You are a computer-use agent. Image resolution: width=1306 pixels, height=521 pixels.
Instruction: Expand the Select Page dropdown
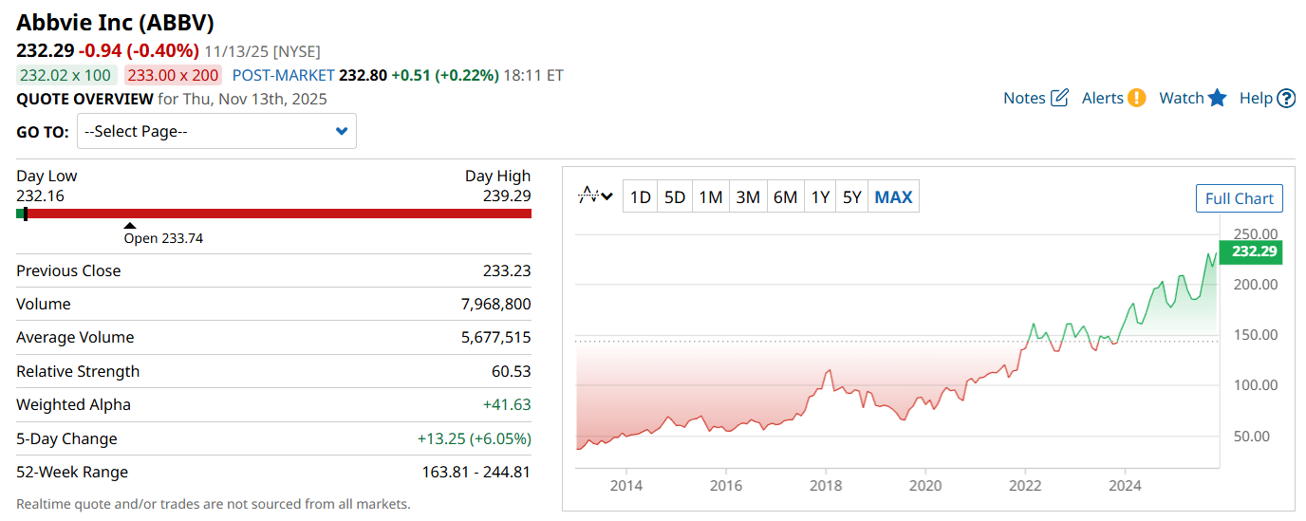(x=216, y=131)
